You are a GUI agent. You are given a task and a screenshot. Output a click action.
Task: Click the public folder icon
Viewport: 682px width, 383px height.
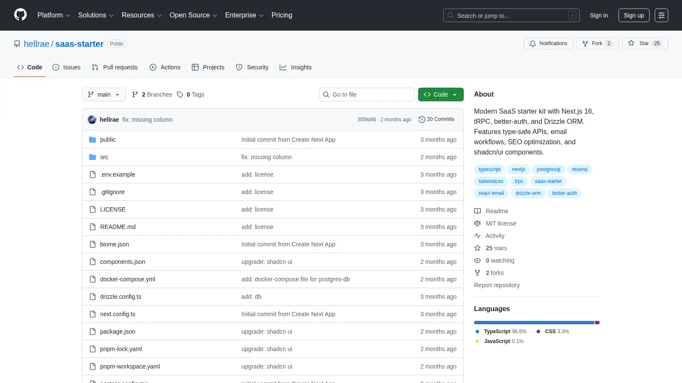(x=92, y=140)
